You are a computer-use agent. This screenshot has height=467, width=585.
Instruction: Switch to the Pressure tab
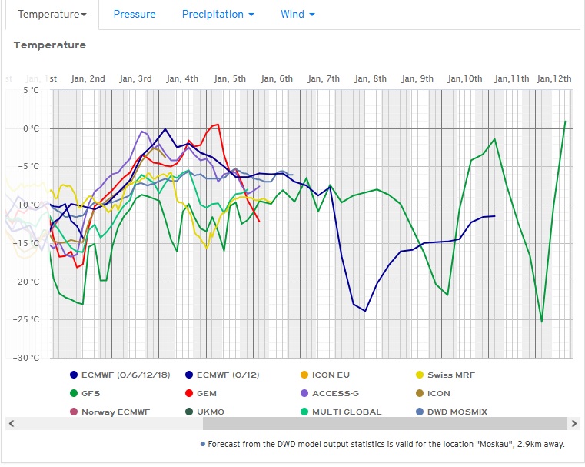point(135,14)
